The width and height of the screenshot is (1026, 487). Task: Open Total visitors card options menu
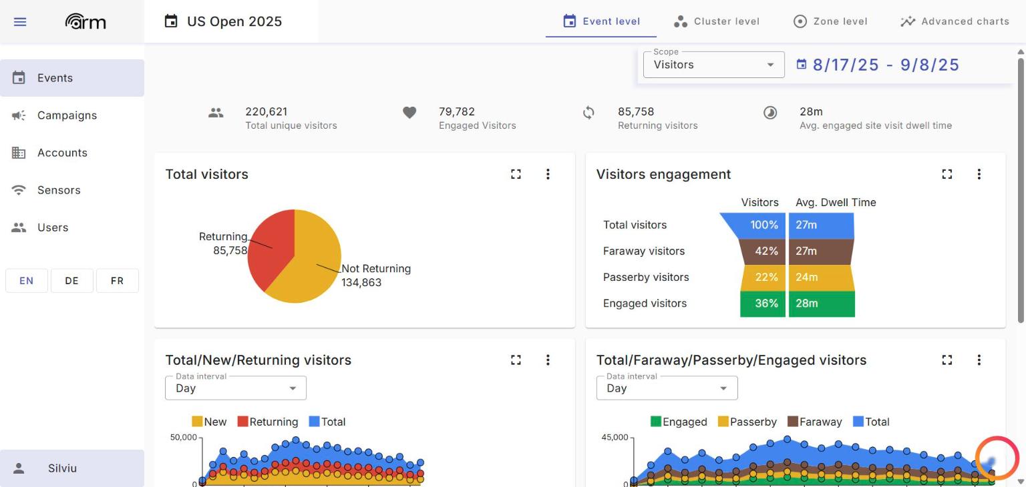click(x=548, y=174)
